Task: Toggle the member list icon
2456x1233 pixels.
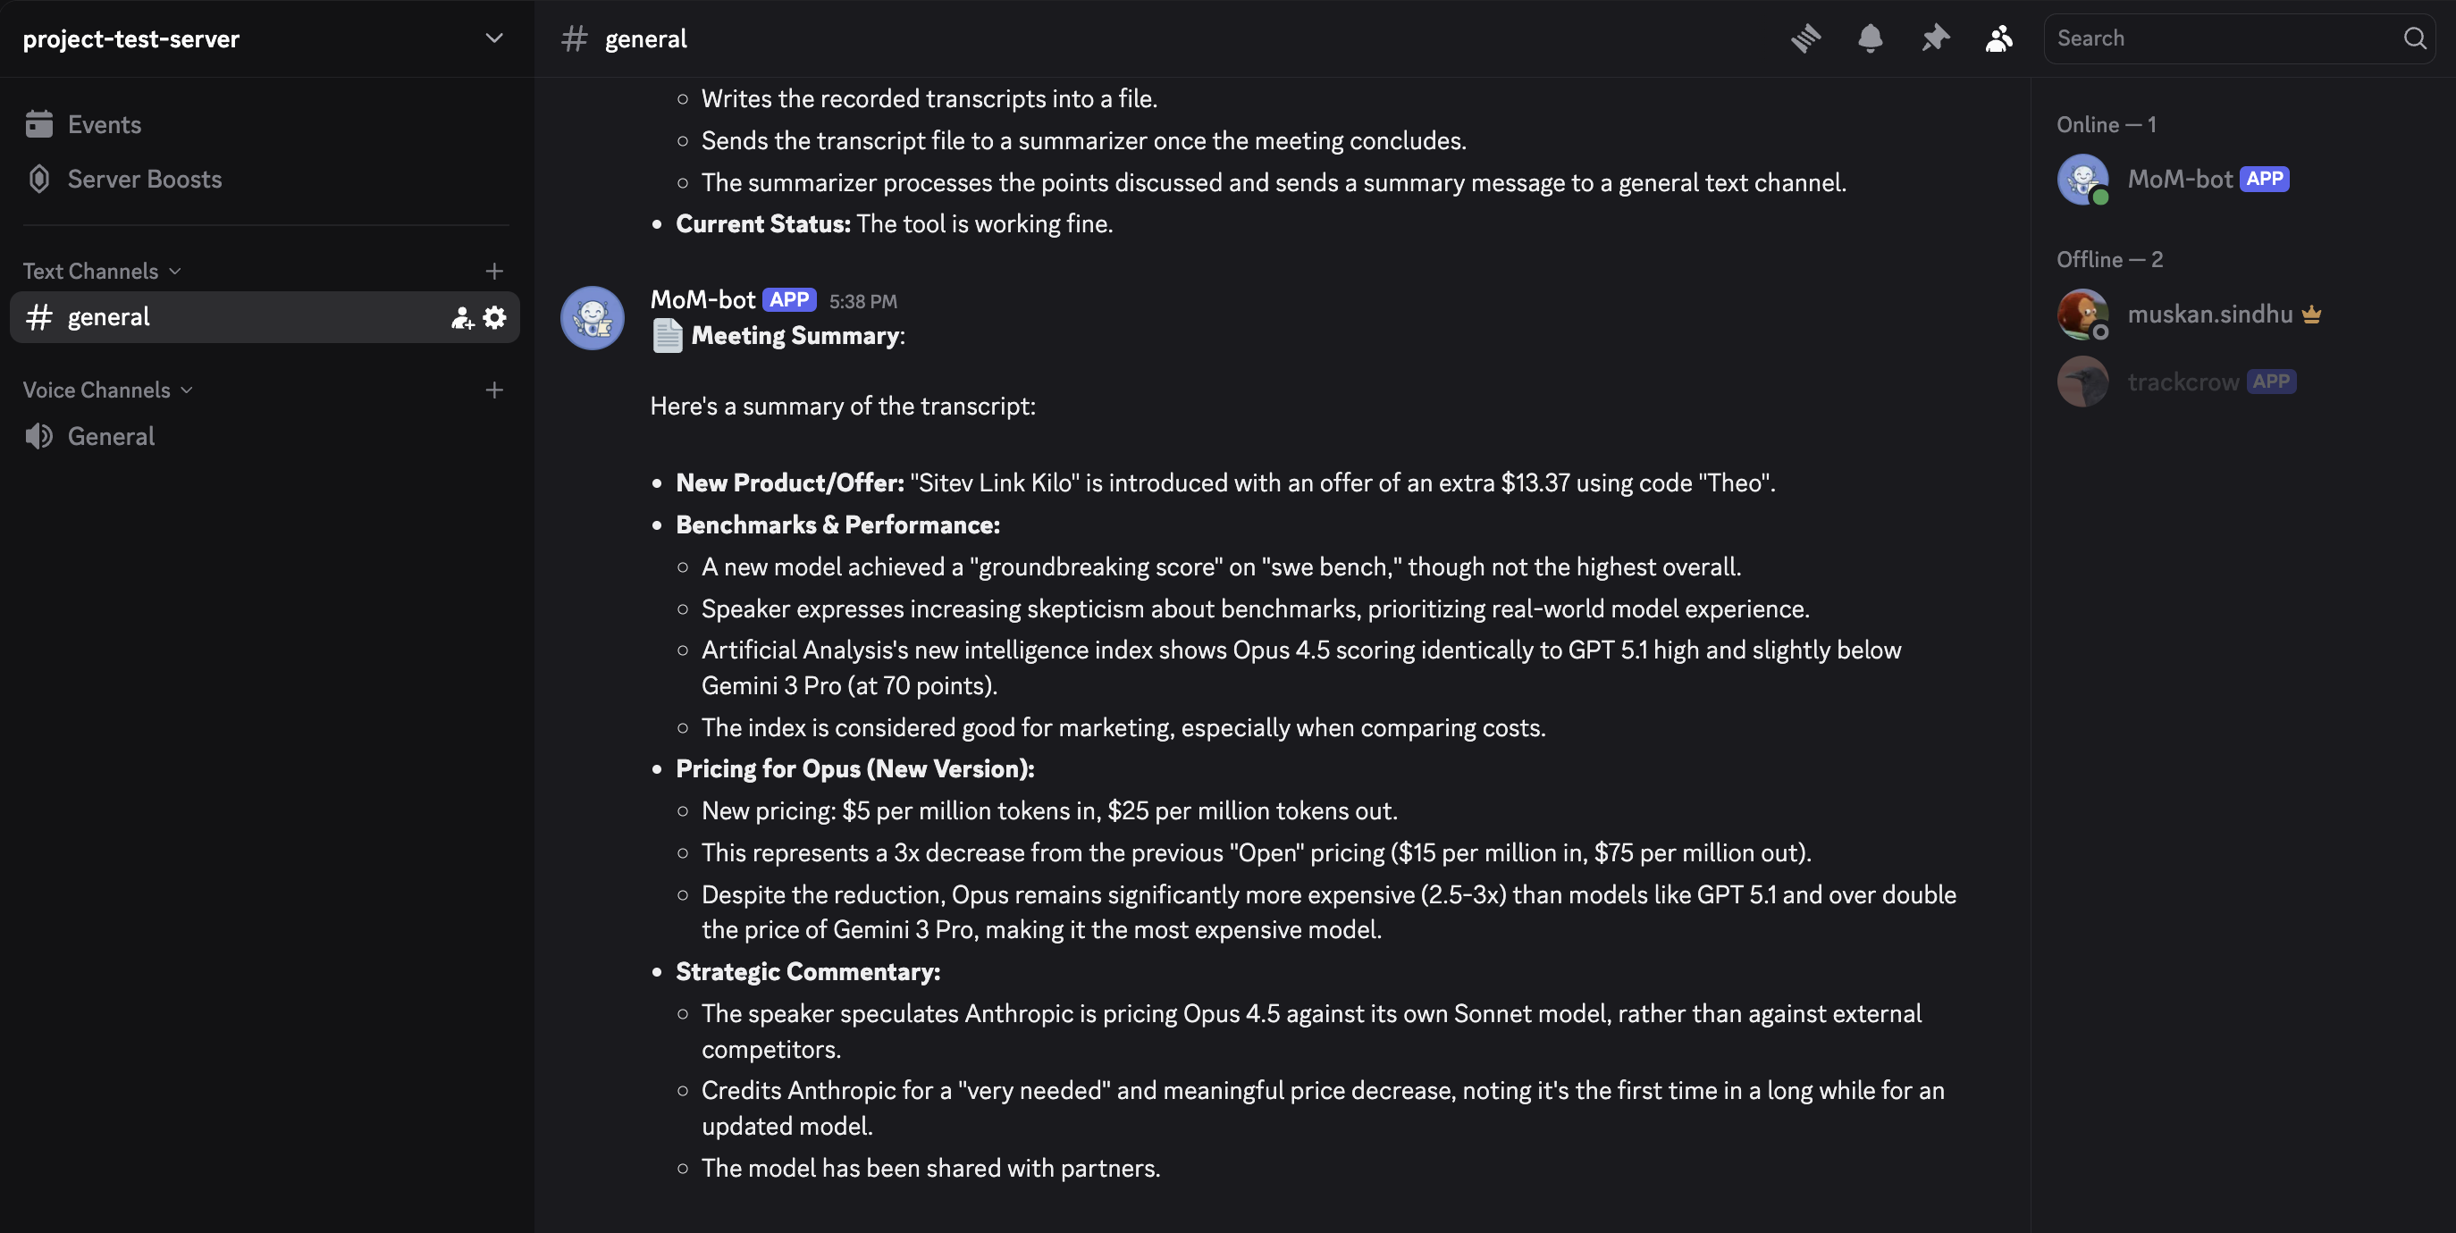Action: coord(1998,38)
